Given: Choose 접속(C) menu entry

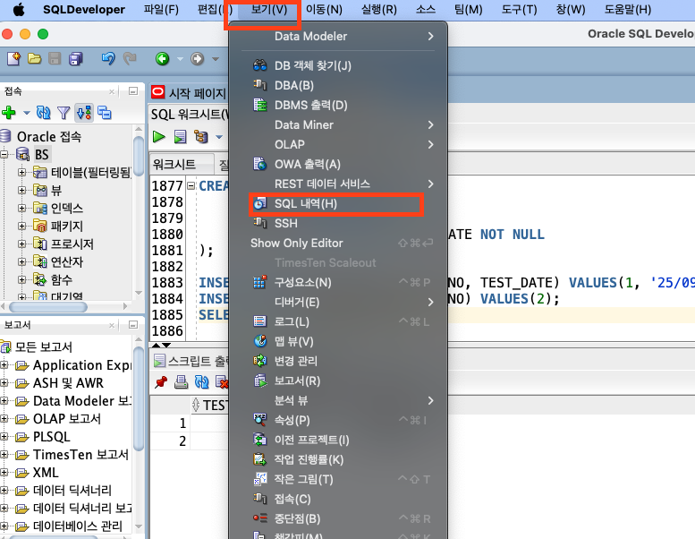Looking at the screenshot, I should tap(338, 499).
